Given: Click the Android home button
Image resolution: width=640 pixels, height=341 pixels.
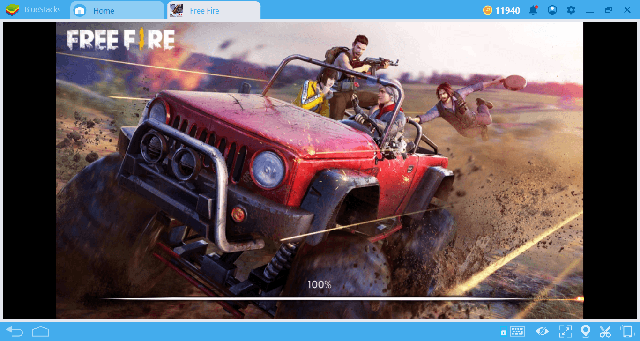Looking at the screenshot, I should [x=41, y=332].
